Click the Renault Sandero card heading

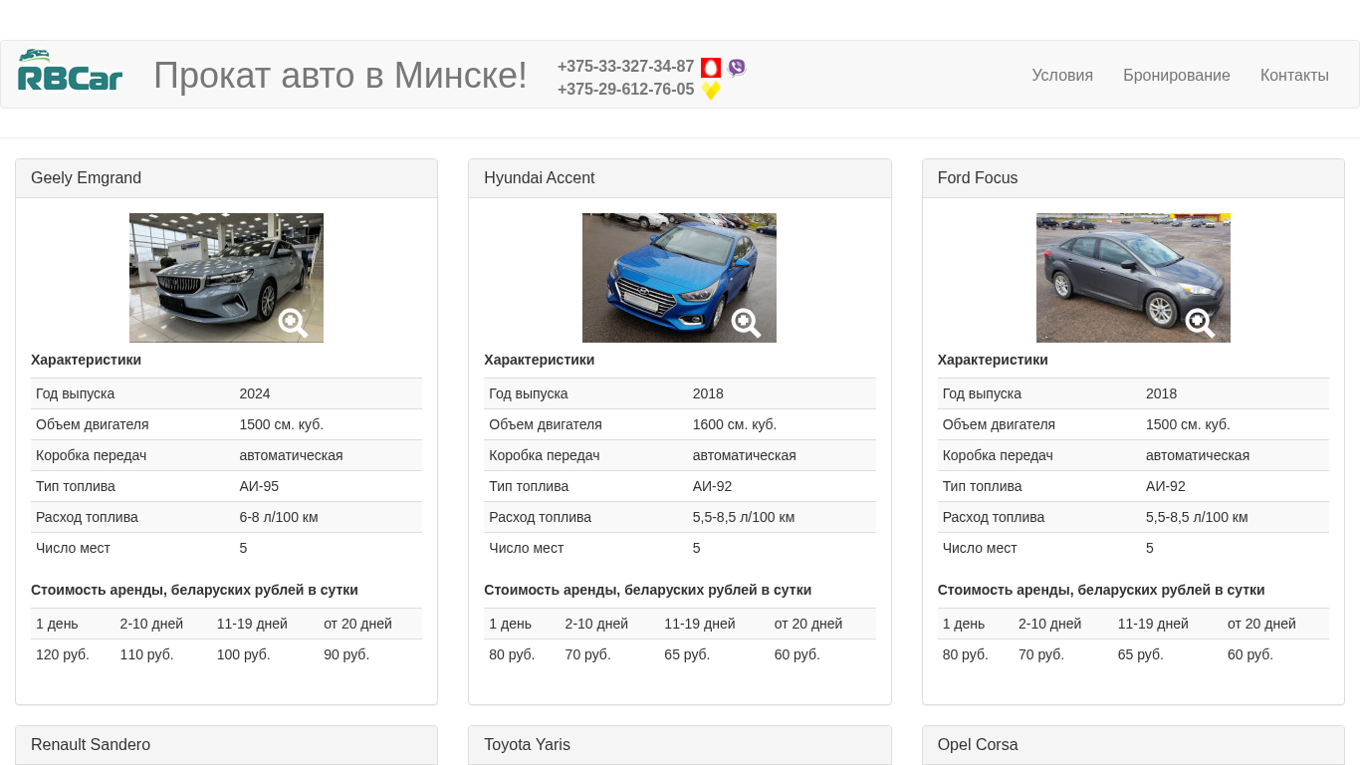[91, 745]
